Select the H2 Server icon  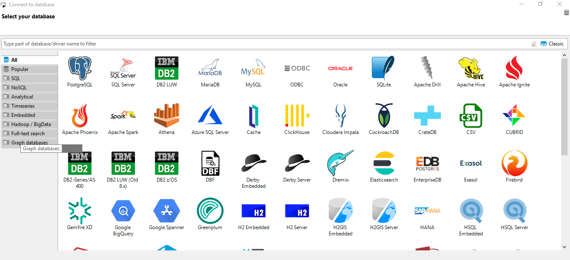point(297,211)
